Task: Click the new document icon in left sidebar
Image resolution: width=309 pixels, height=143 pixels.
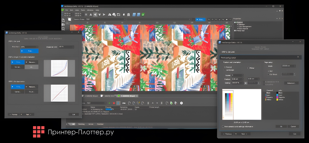Action: [x=63, y=20]
